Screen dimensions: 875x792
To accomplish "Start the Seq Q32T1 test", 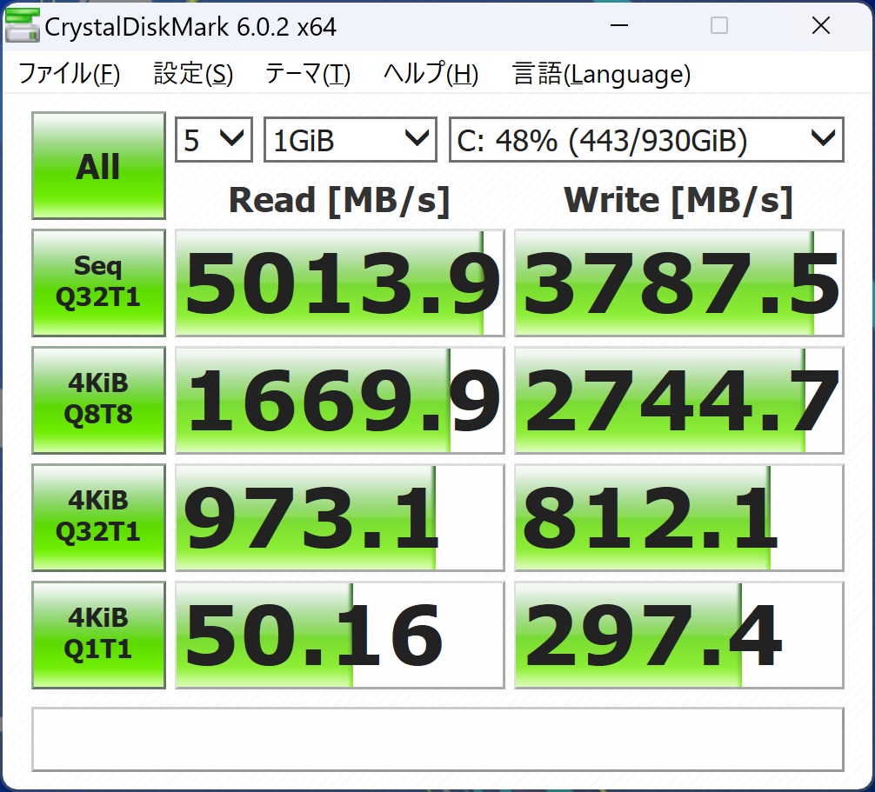I will point(99,283).
